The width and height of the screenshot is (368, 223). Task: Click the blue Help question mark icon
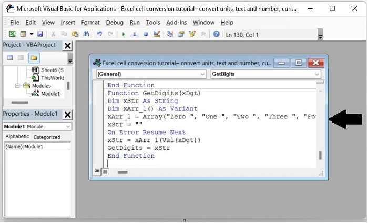217,34
